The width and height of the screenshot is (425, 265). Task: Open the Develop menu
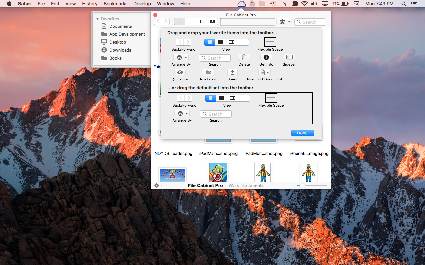point(142,4)
